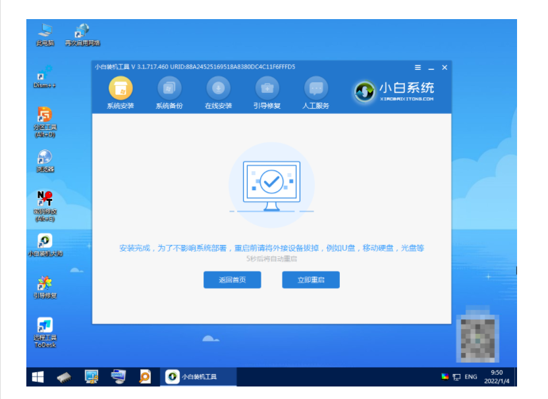Open the hamburger menu in title bar
This screenshot has height=399, width=548.
pos(418,68)
